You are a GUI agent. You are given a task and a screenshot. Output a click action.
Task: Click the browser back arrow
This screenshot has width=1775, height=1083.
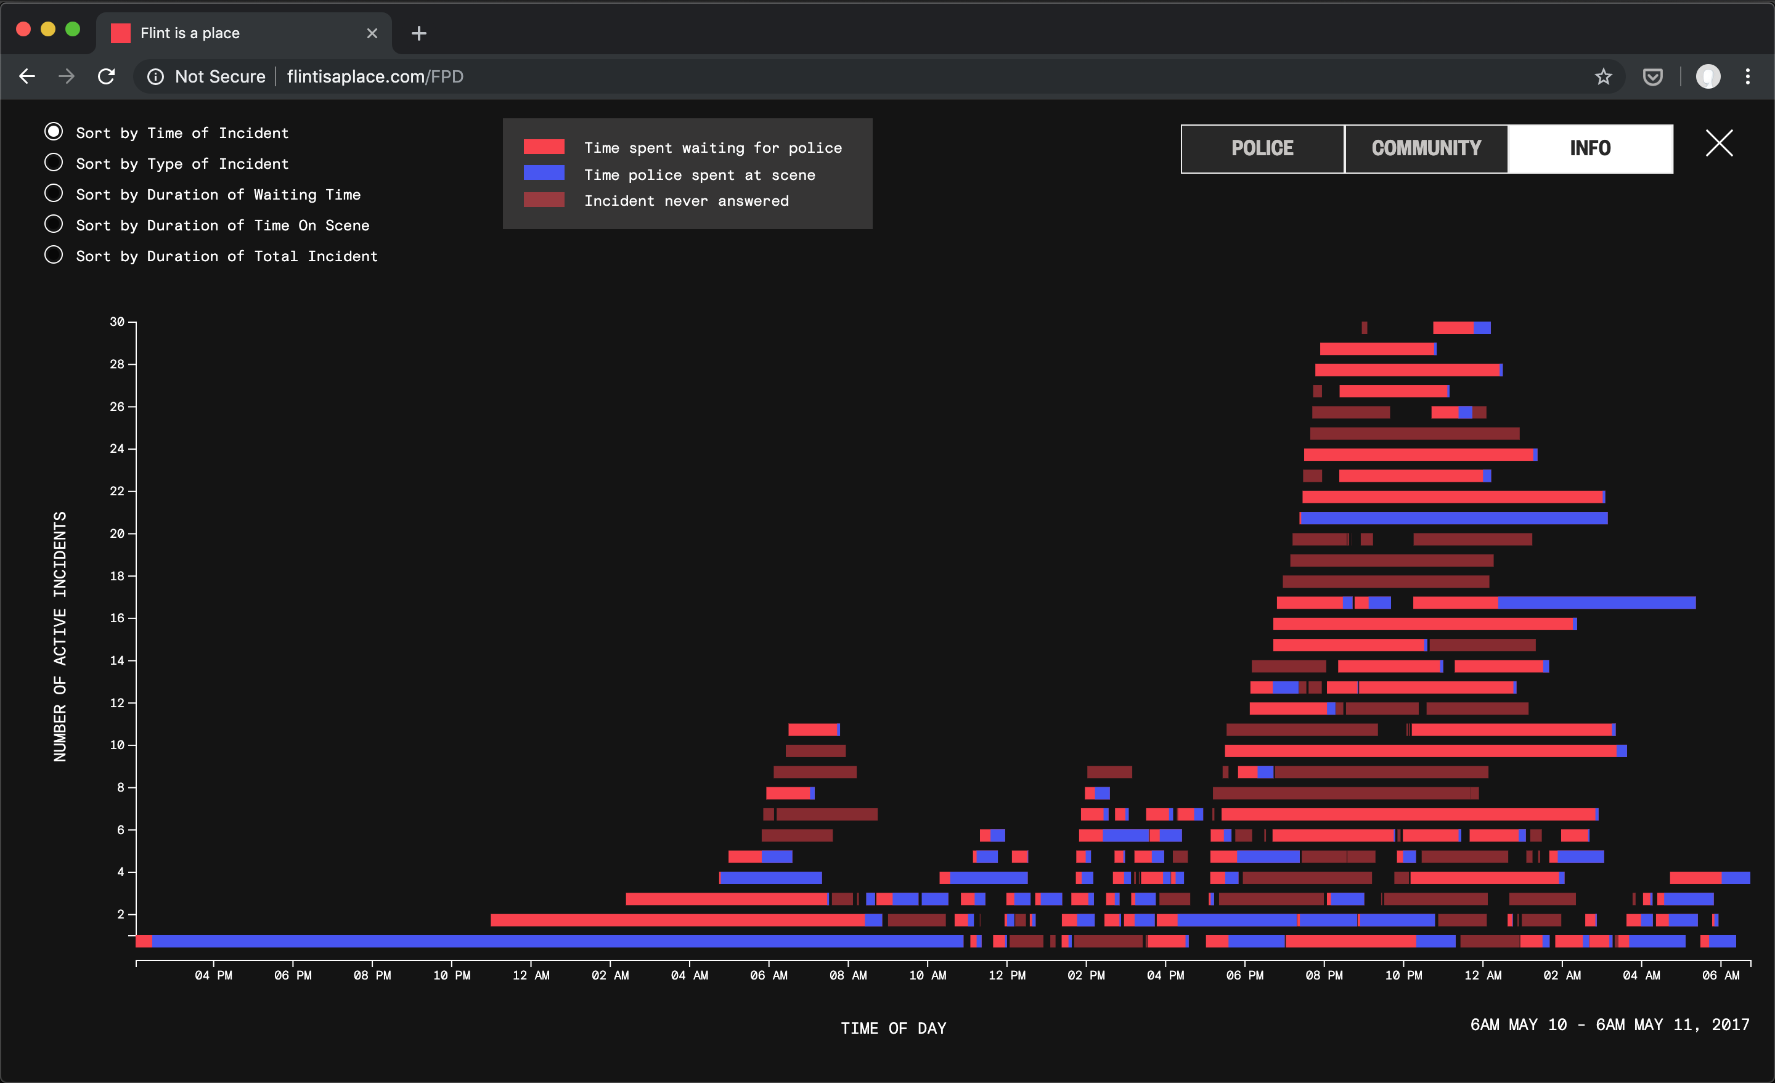[27, 76]
